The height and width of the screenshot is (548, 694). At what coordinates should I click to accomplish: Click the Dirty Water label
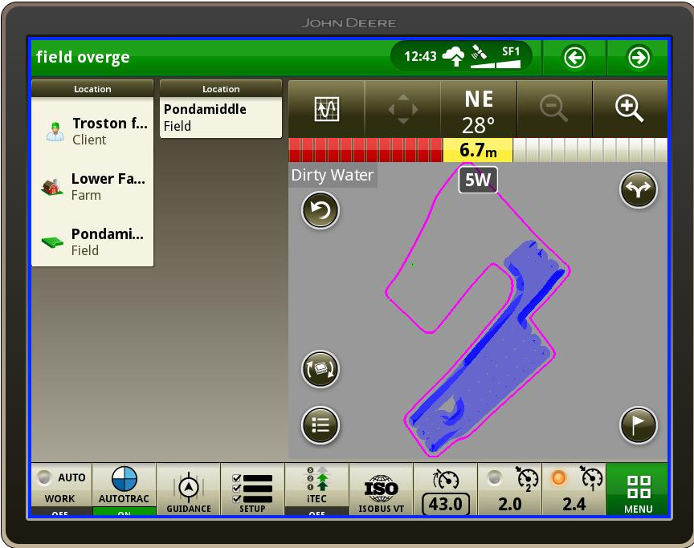pyautogui.click(x=333, y=176)
